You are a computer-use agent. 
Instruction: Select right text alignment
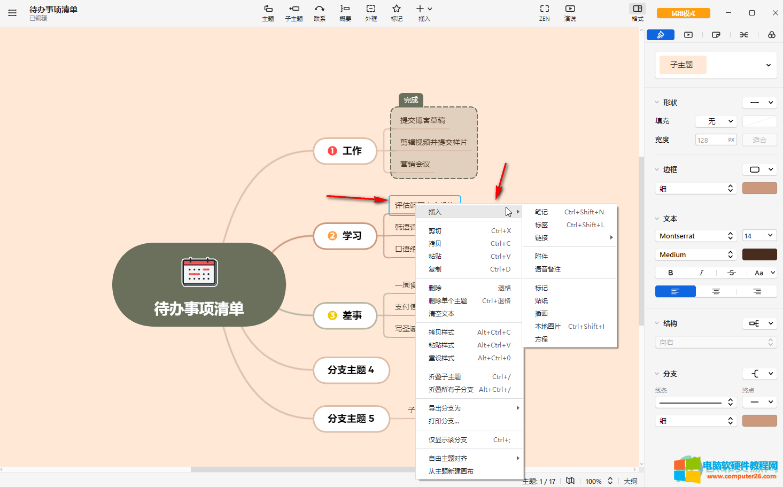click(x=757, y=291)
